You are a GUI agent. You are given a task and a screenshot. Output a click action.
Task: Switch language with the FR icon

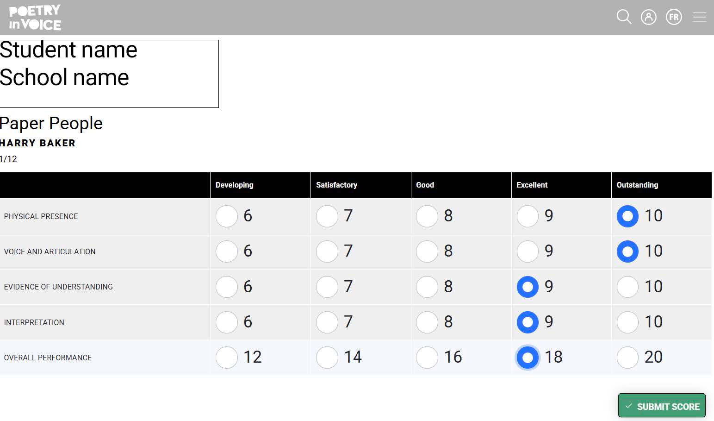(674, 17)
